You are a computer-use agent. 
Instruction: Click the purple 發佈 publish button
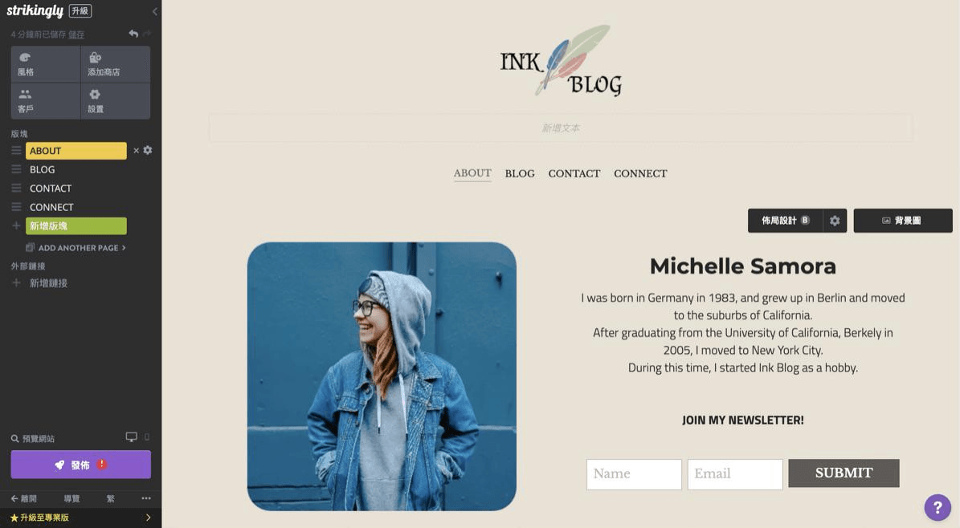[x=81, y=465]
